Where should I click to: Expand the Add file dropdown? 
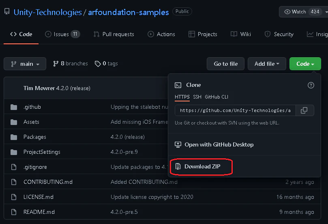[267, 64]
